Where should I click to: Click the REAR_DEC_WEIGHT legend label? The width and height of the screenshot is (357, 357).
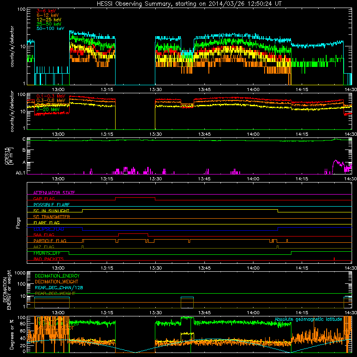pyautogui.click(x=55, y=294)
